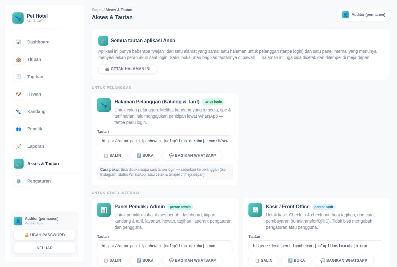Click the Akses & Tautan link icon in sidebar
This screenshot has height=267, width=397.
pyautogui.click(x=19, y=164)
